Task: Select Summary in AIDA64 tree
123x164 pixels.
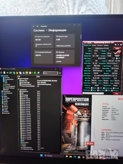Action: click(x=7, y=78)
